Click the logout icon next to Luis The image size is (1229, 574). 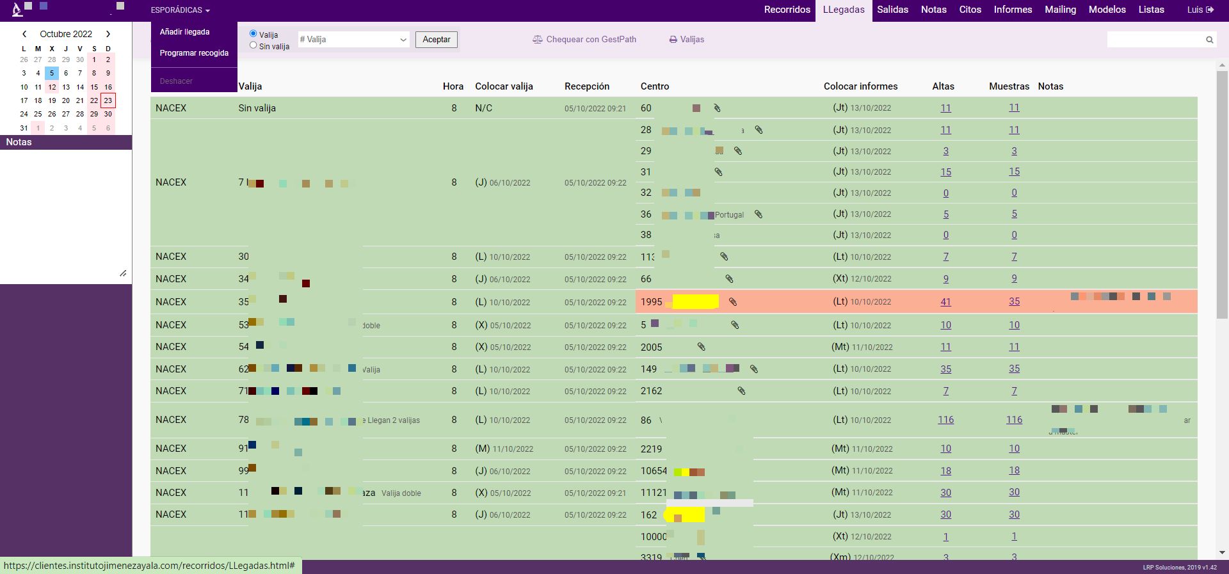pyautogui.click(x=1210, y=10)
